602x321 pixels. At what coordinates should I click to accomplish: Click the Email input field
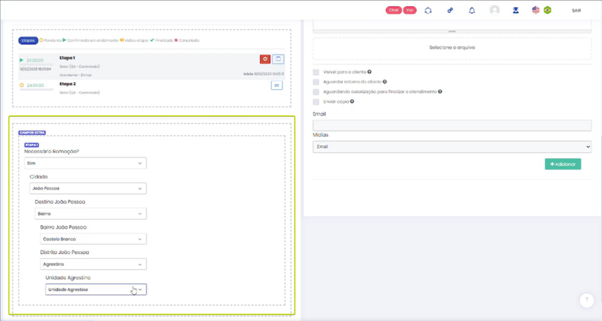pos(451,125)
